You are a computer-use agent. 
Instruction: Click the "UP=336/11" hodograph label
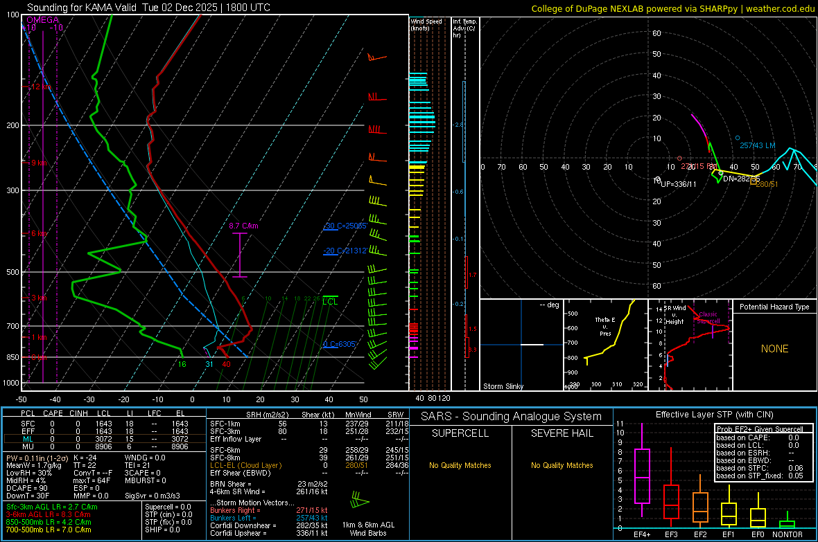[x=678, y=184]
